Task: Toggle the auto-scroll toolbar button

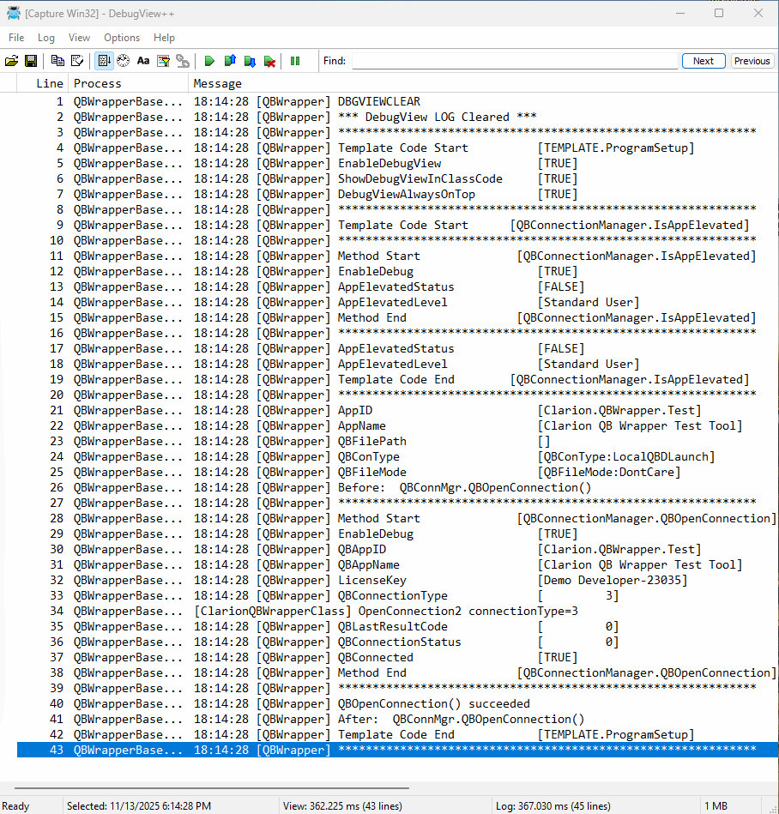Action: [x=104, y=61]
